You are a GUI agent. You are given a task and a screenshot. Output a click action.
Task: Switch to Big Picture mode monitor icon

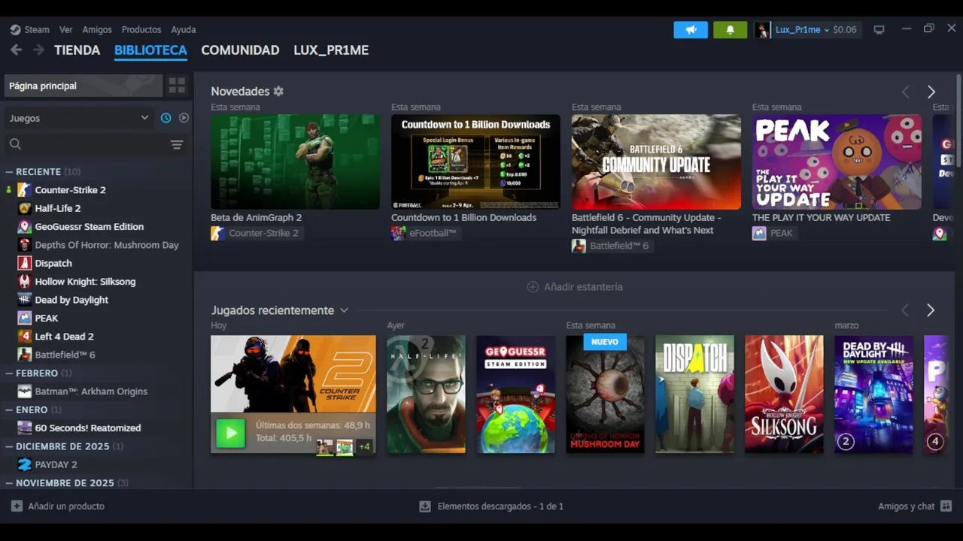[x=879, y=30]
